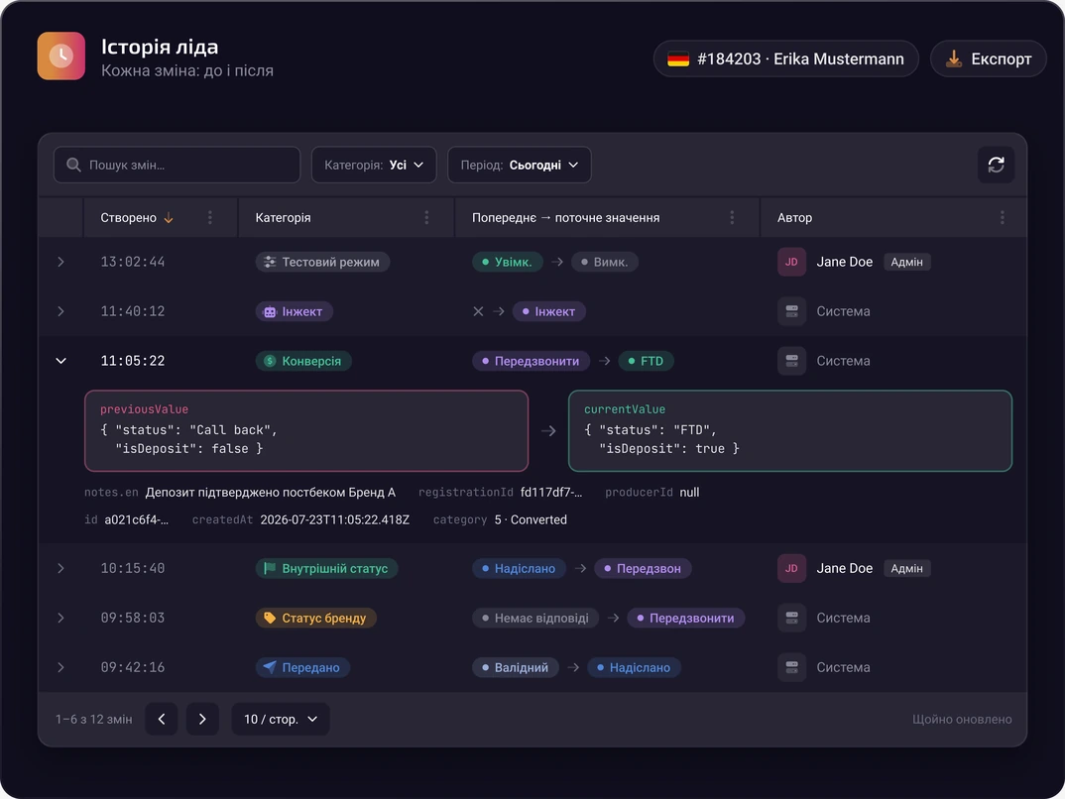Click the dollar icon in Конверсія tag
1065x799 pixels.
(270, 361)
